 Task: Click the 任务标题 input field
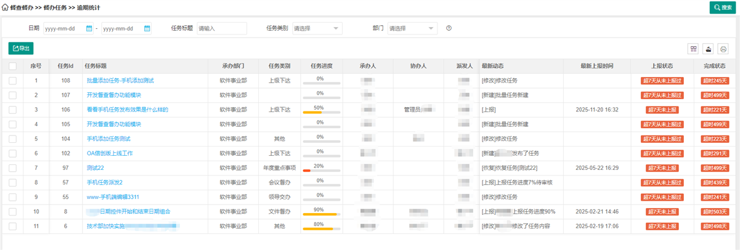point(222,28)
